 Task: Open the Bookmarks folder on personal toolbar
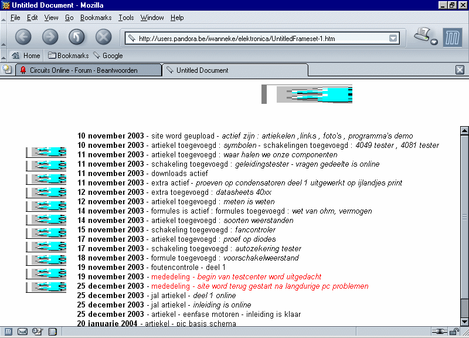[68, 56]
